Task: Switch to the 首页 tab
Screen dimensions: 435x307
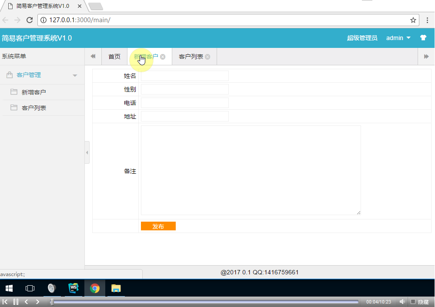Action: (114, 56)
